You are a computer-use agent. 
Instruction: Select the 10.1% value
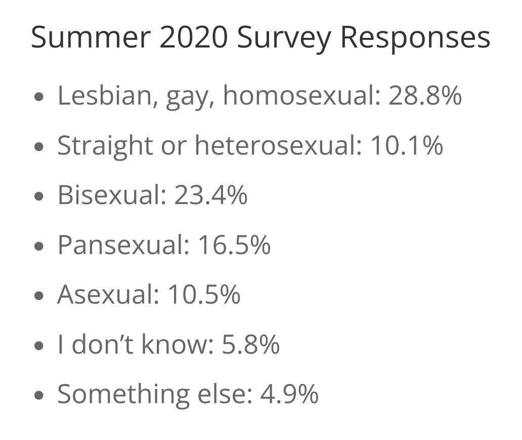407,145
